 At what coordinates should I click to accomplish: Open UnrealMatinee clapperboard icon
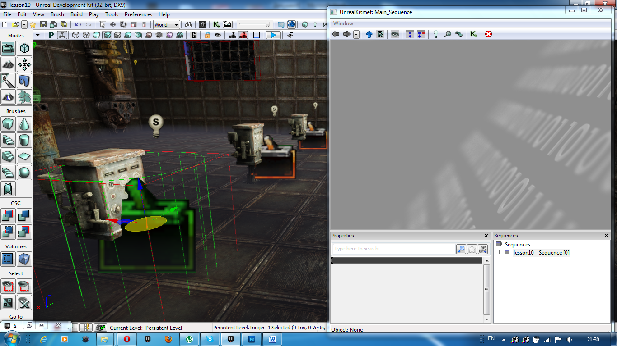click(228, 25)
